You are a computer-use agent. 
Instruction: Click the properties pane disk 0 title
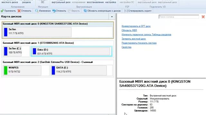155,84
